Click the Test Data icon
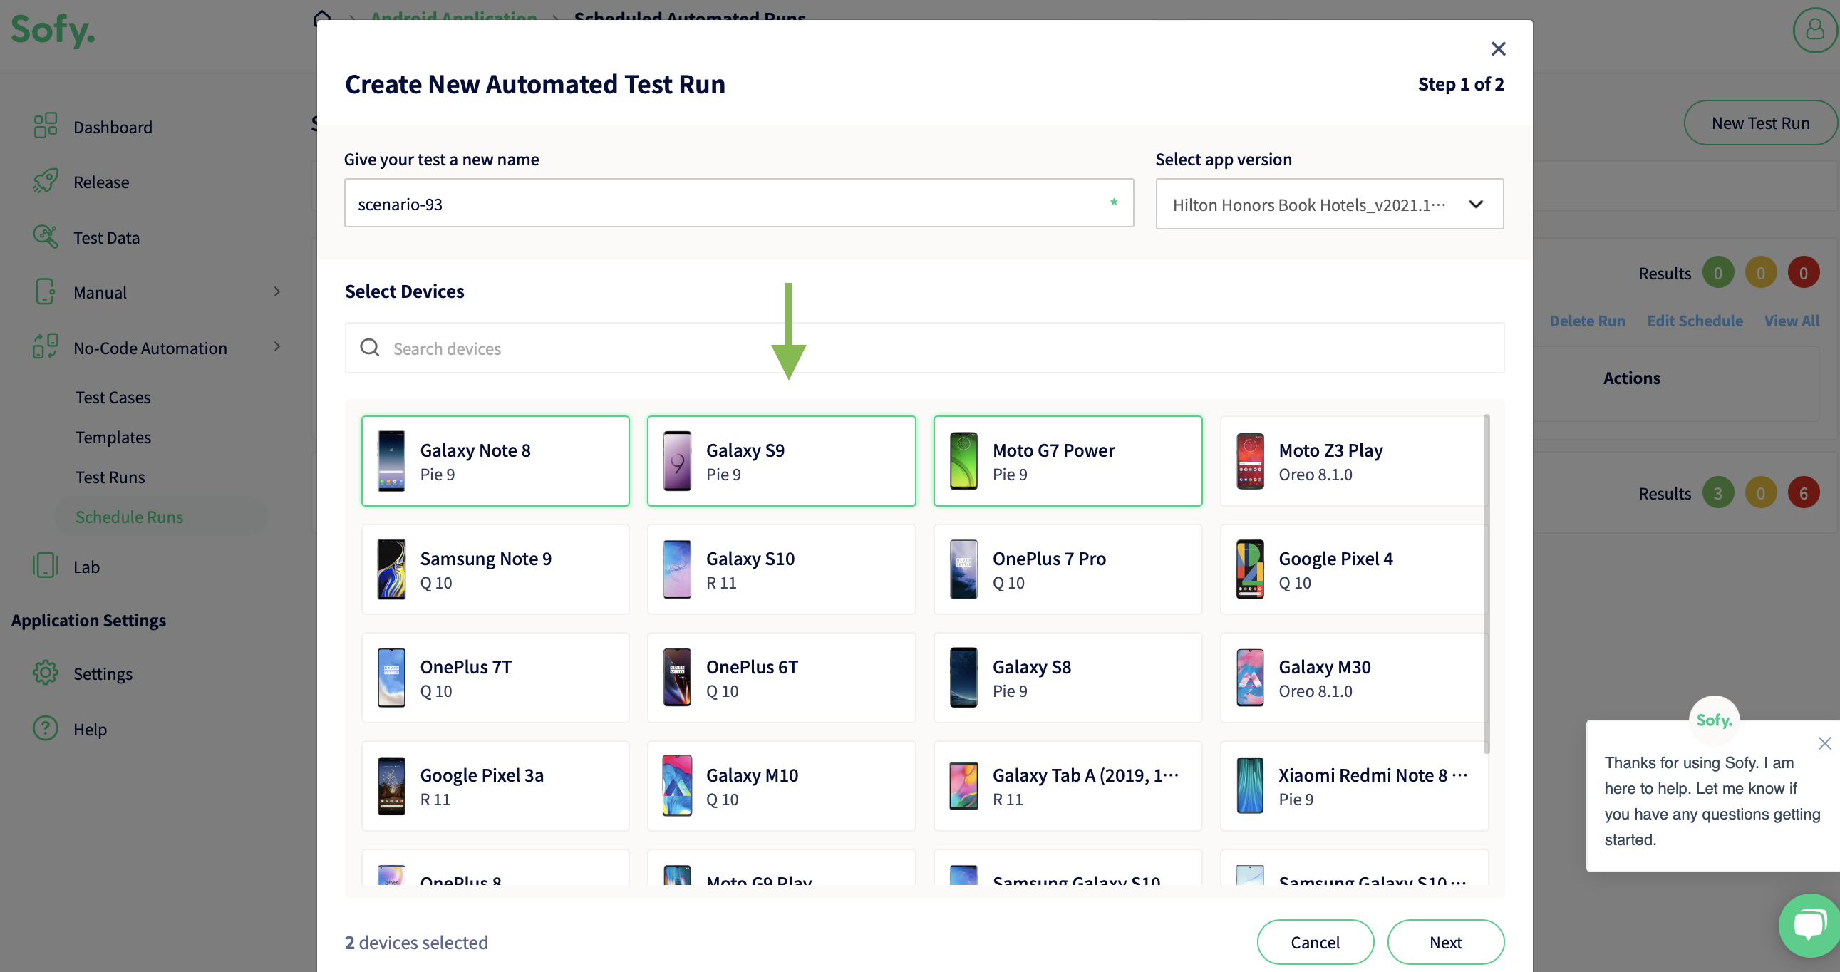The image size is (1840, 972). coord(45,237)
